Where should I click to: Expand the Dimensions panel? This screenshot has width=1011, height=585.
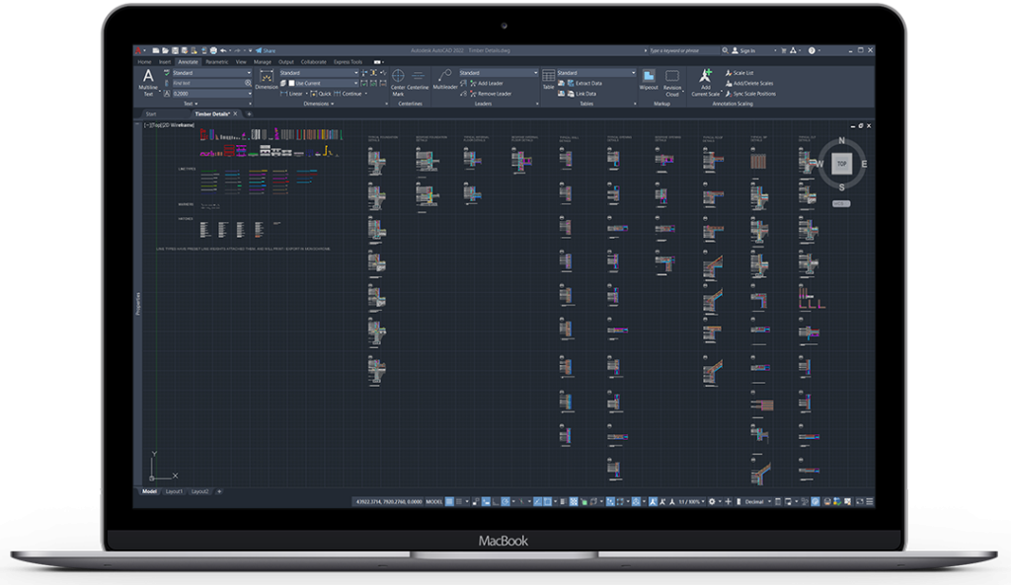[x=319, y=103]
